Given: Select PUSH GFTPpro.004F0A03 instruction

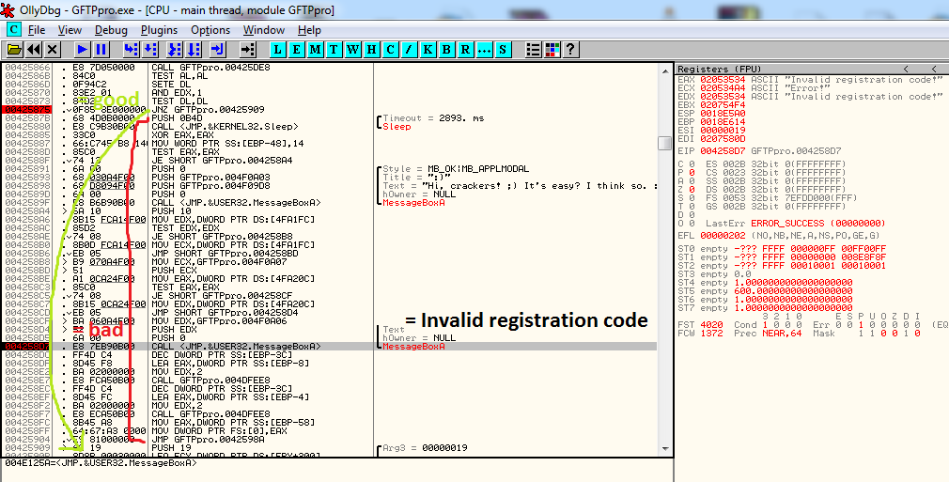Looking at the screenshot, I should 210,177.
